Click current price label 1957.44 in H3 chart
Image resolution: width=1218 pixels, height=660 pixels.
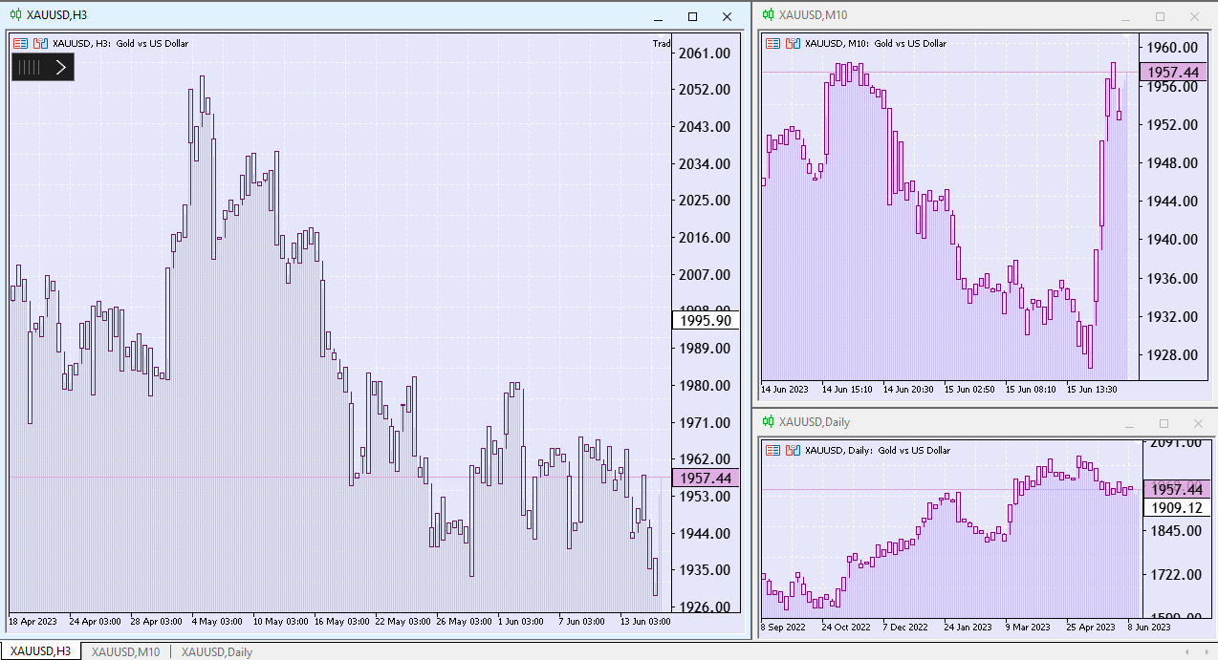coord(706,478)
